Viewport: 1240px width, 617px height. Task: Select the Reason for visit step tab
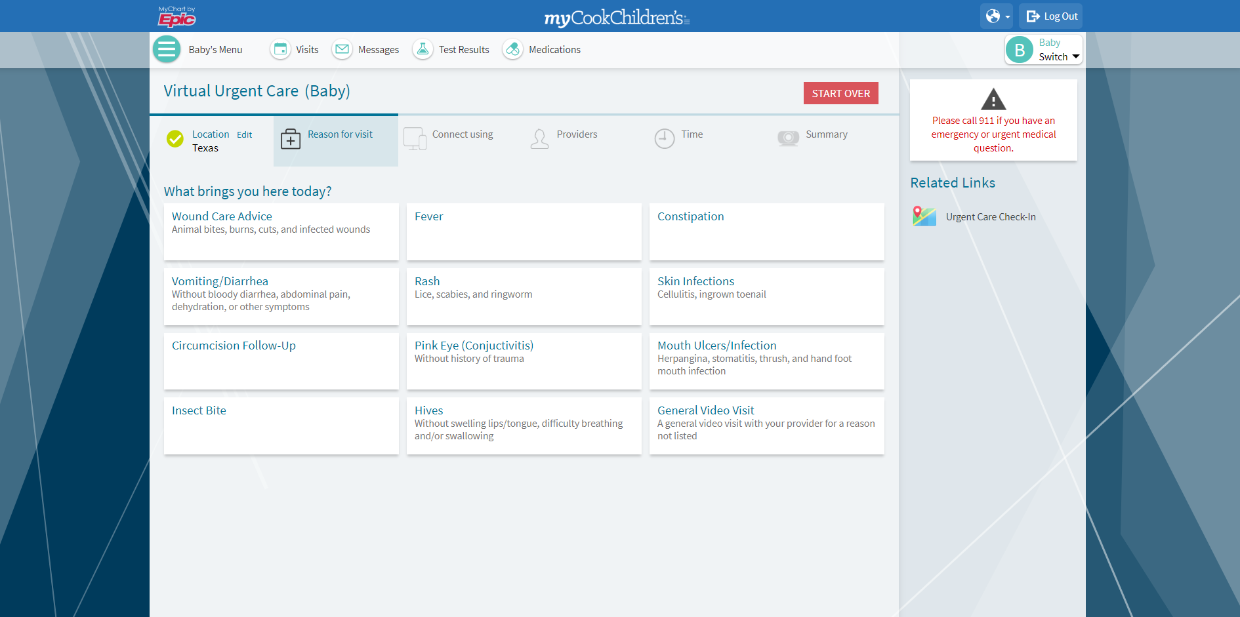coord(336,140)
